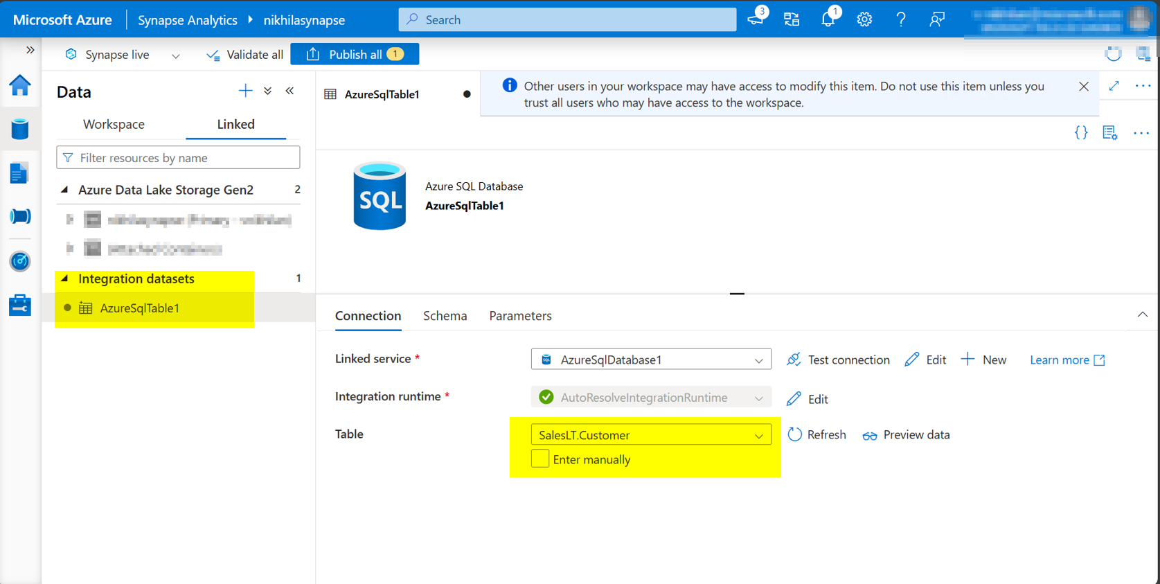Open the settings gear in top bar

coord(864,19)
